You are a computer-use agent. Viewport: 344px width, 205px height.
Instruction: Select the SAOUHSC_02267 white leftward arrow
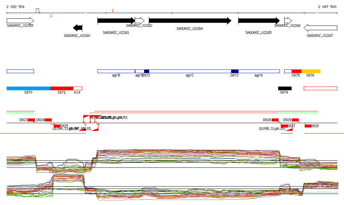tap(320, 28)
